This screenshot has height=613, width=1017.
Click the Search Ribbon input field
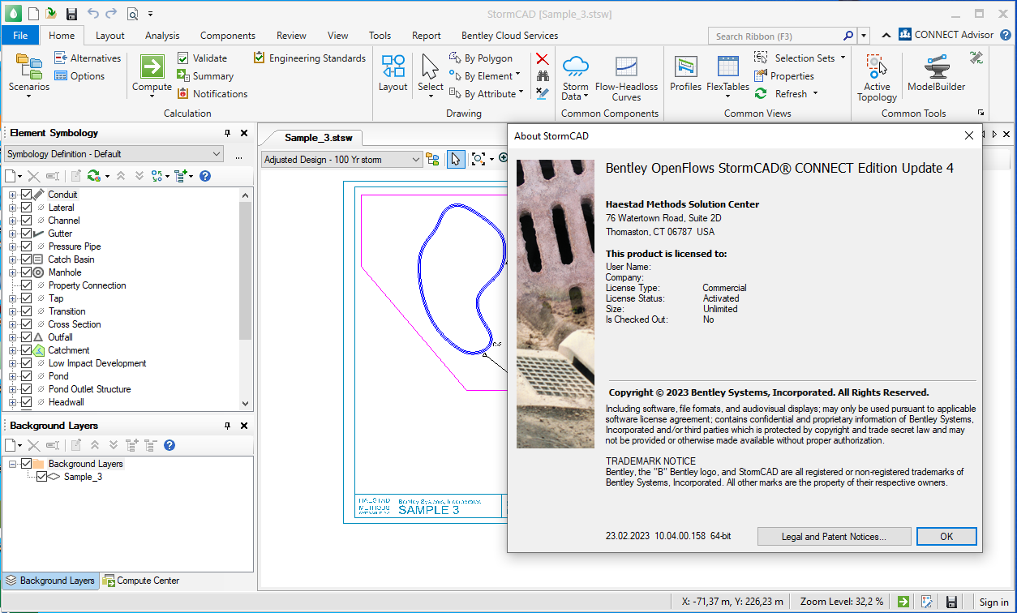pos(776,36)
